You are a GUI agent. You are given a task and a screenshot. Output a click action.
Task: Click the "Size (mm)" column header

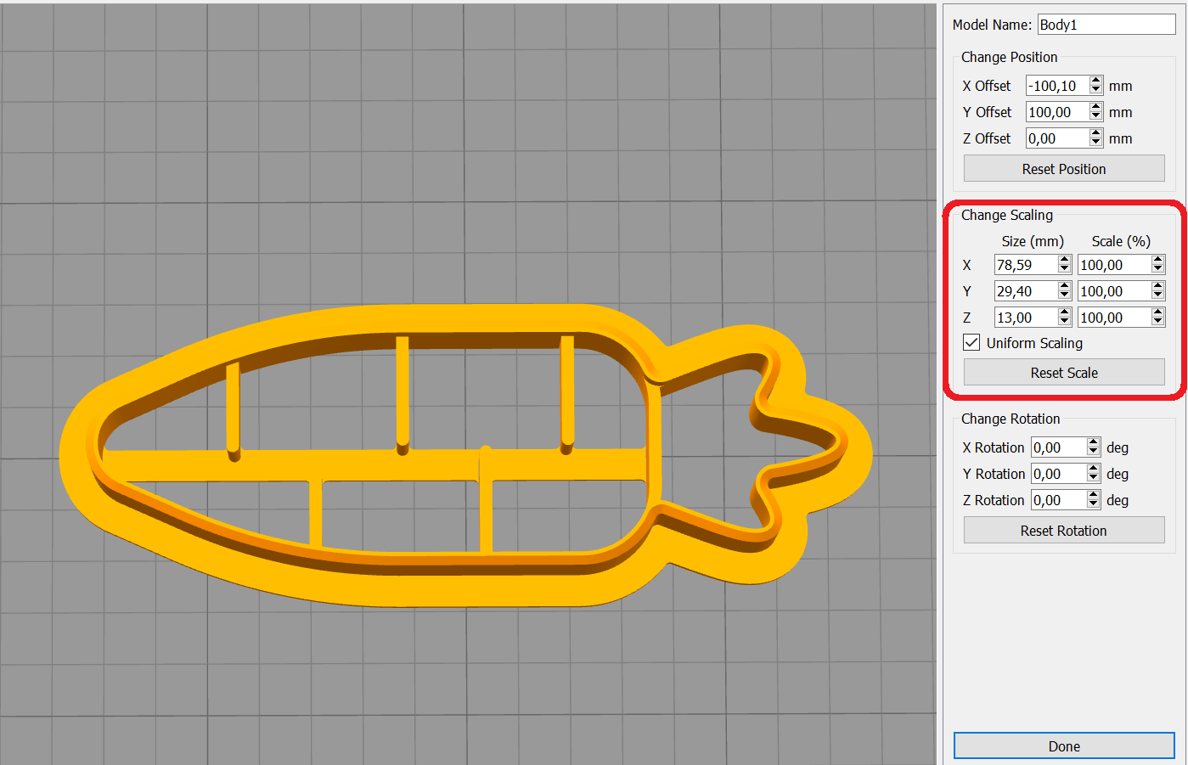[x=1033, y=241]
